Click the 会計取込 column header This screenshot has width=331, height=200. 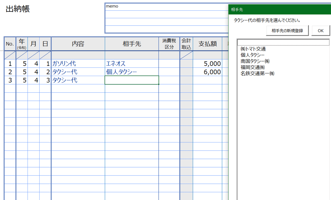tap(186, 43)
